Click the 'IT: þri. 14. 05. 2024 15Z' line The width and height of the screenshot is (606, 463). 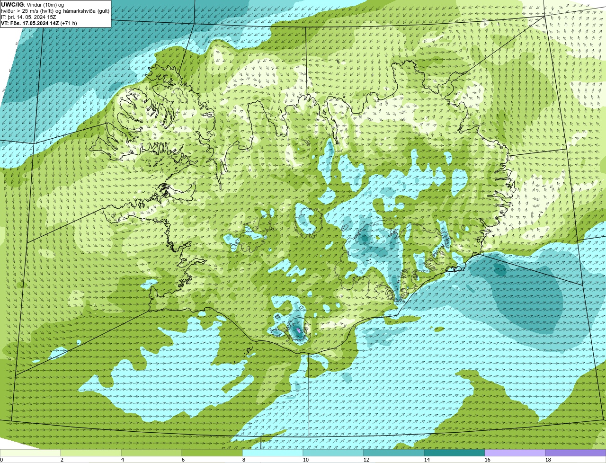pyautogui.click(x=28, y=17)
